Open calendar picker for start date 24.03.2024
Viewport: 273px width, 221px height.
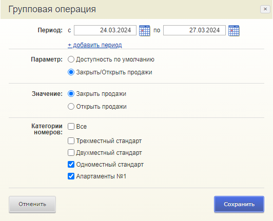click(145, 31)
